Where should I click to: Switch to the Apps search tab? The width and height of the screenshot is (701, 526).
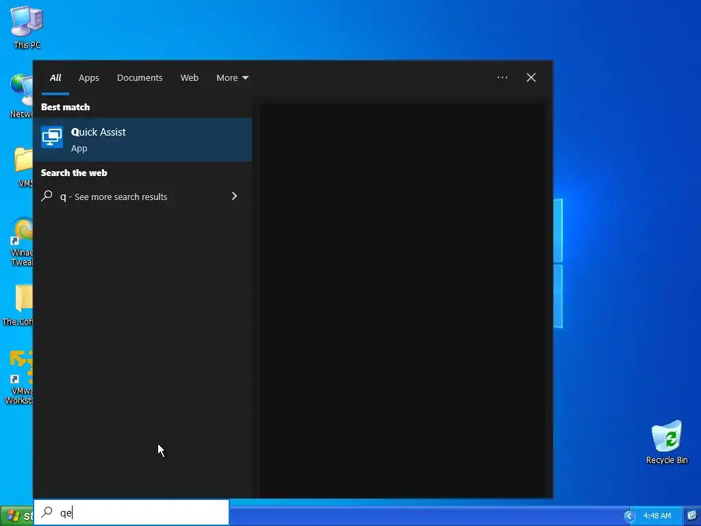click(x=88, y=78)
